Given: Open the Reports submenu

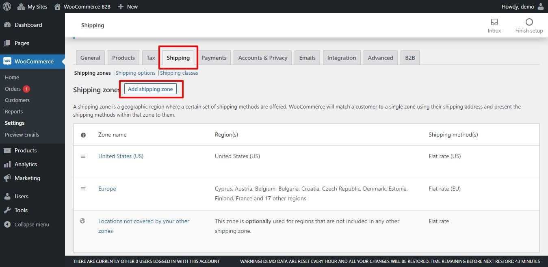Looking at the screenshot, I should 14,111.
